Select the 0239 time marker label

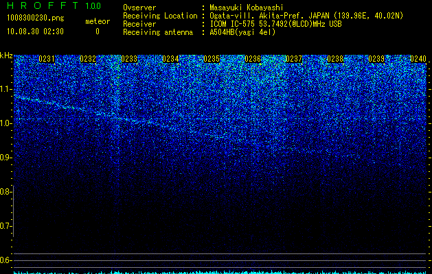tap(376, 59)
